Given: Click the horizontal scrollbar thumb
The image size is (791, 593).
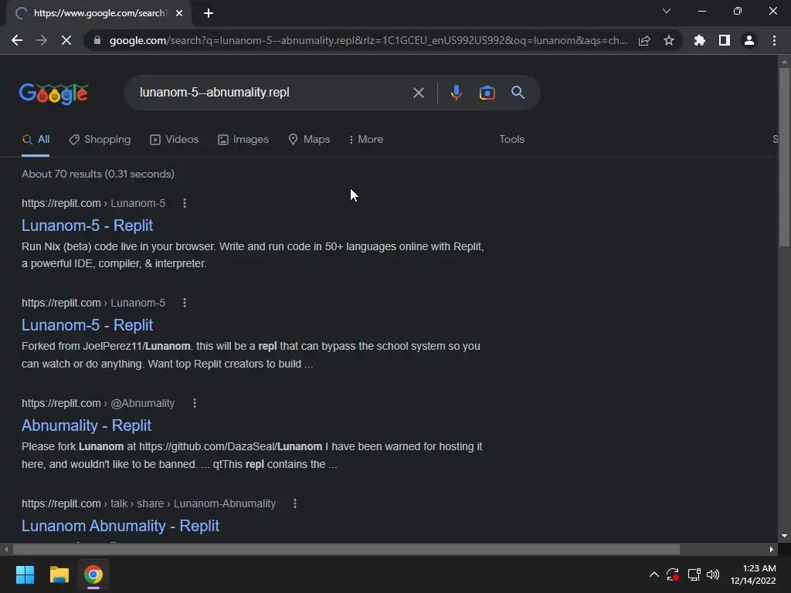Looking at the screenshot, I should (346, 550).
